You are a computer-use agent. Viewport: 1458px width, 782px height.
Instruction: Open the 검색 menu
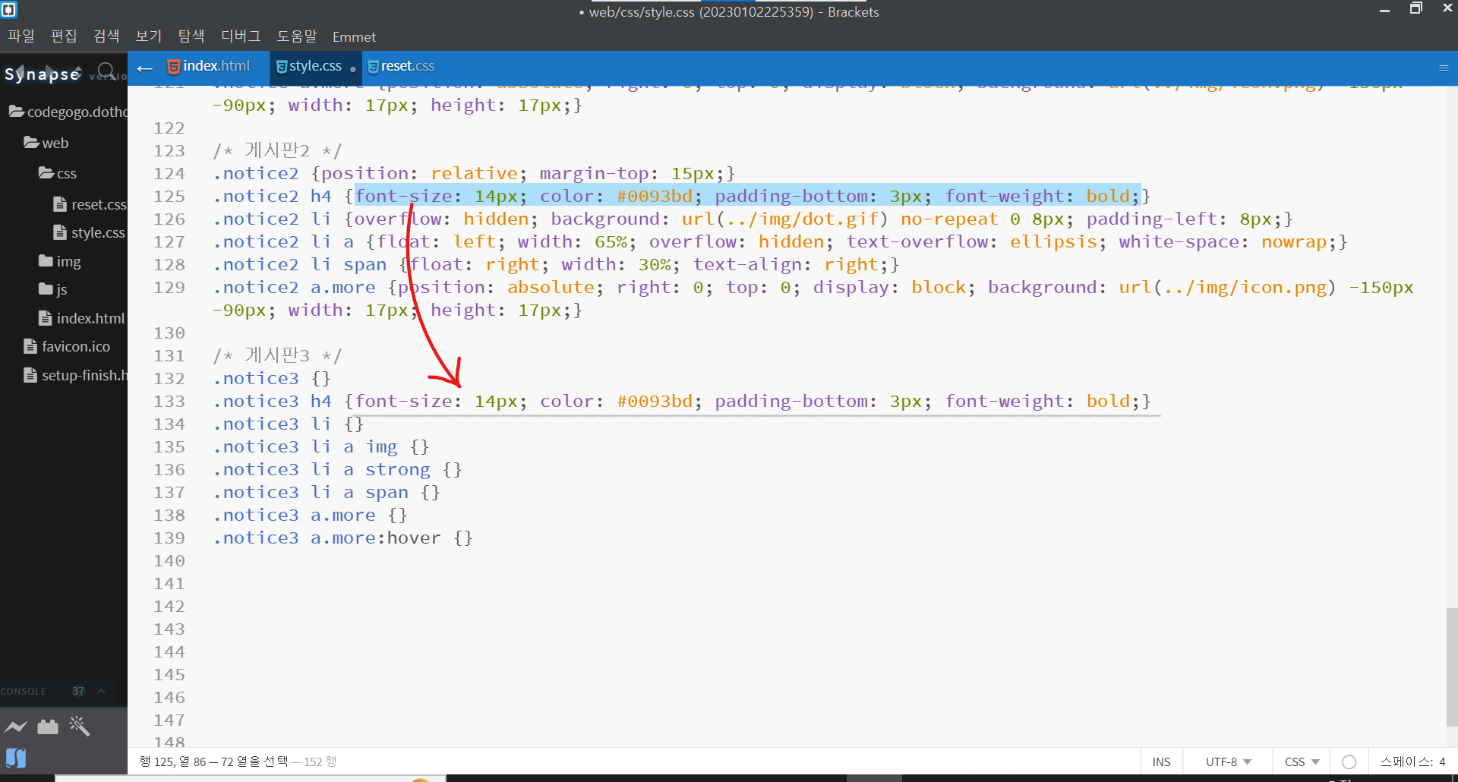click(x=106, y=36)
